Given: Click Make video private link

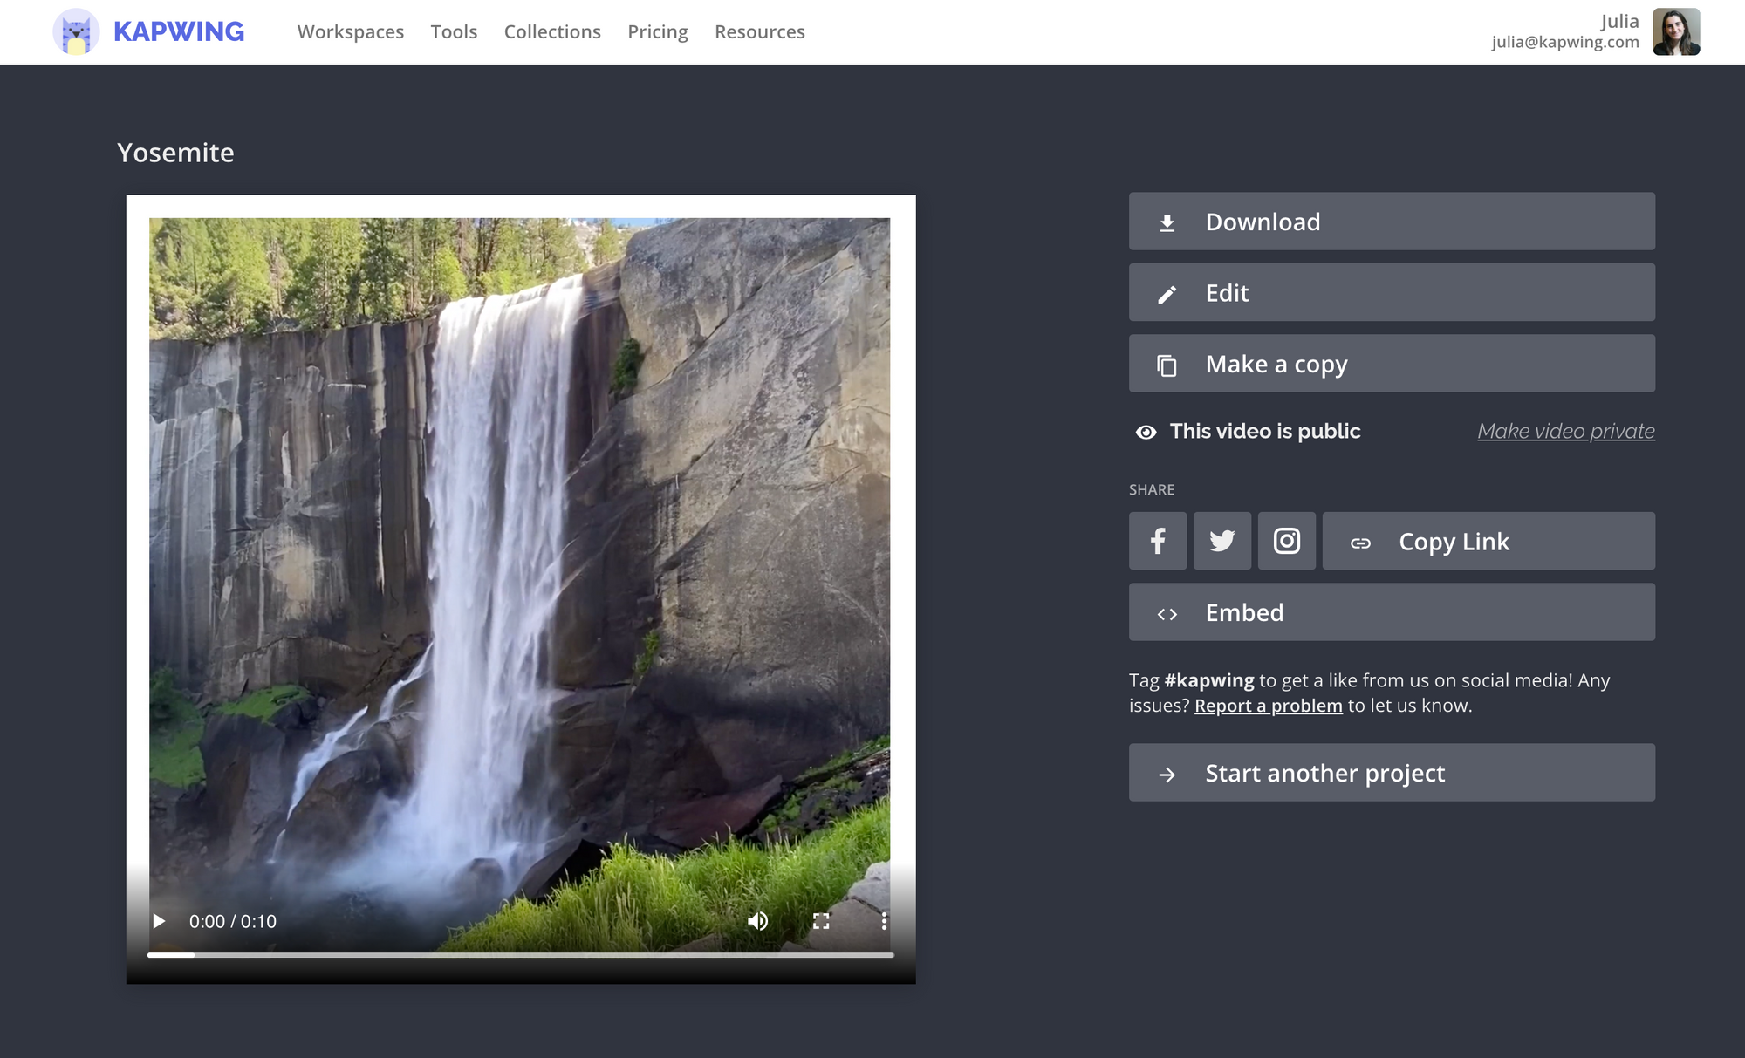Looking at the screenshot, I should click(1565, 431).
